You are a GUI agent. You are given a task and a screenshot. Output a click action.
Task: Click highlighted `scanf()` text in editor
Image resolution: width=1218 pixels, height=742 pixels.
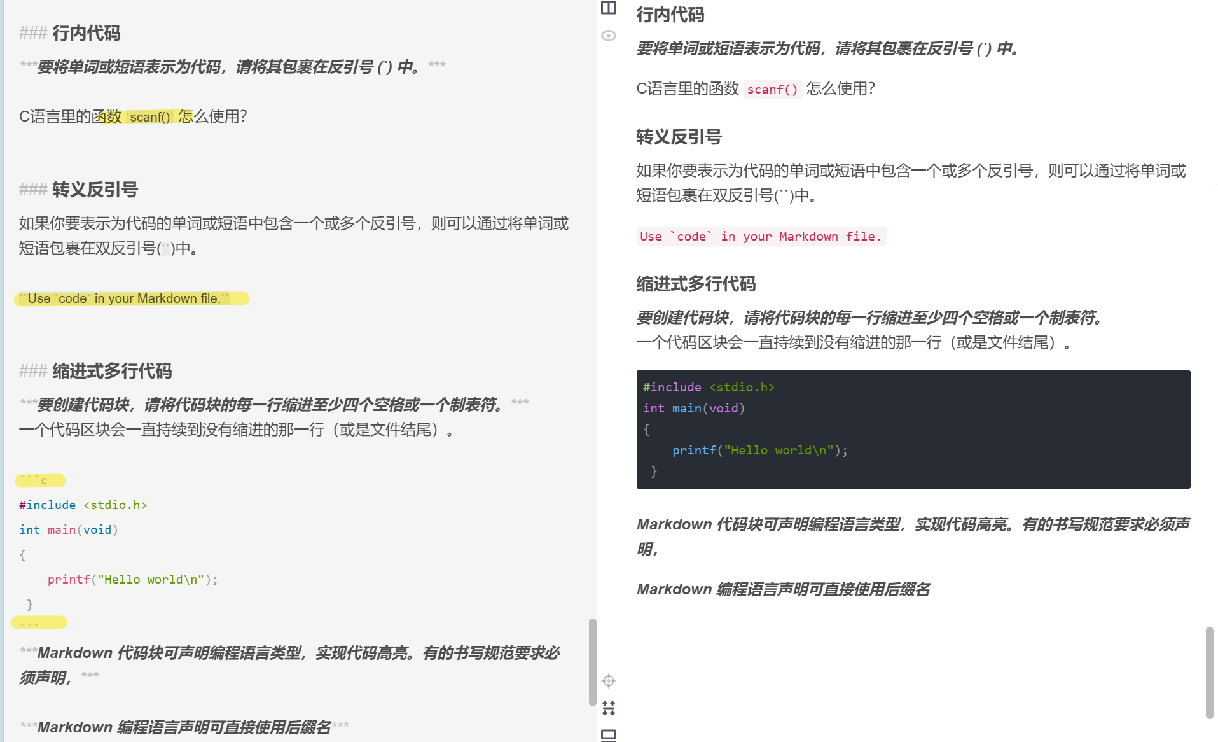(x=150, y=117)
